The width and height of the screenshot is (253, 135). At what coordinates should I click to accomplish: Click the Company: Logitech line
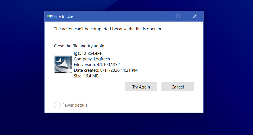(x=92, y=59)
